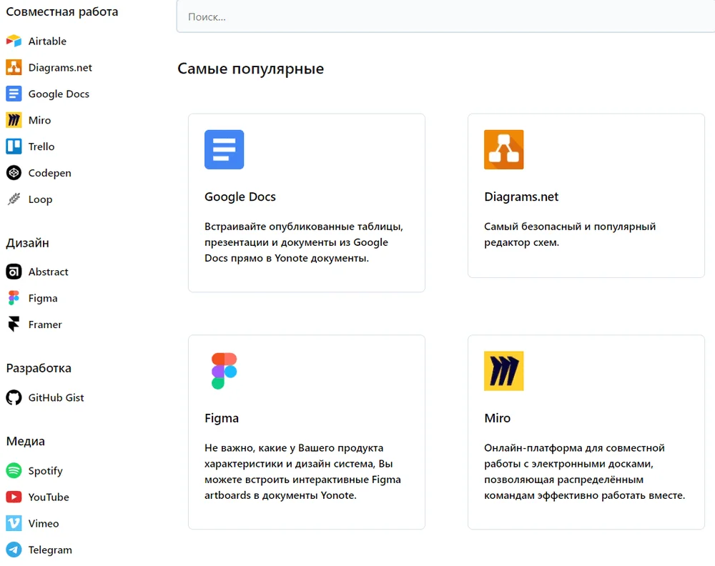The image size is (715, 566).
Task: Open the Telegram icon in sidebar
Action: click(14, 550)
